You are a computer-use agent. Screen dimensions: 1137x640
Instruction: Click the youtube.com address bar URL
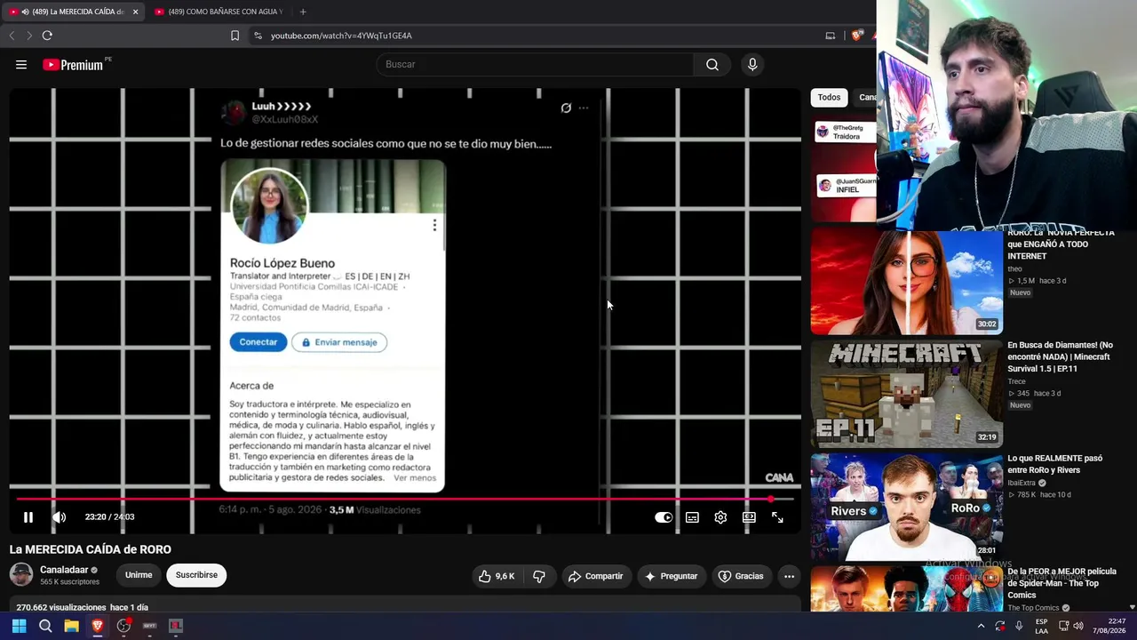click(341, 36)
